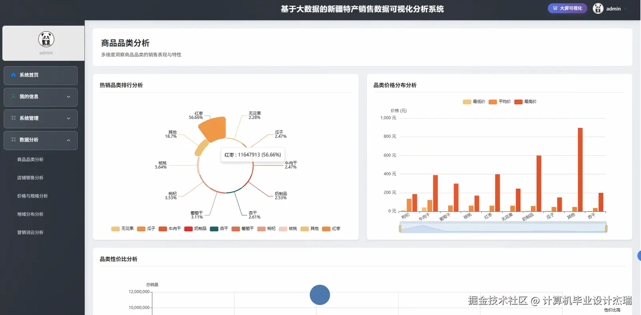Toggle 葡萄干 legend in pie chart
The image size is (641, 315).
242,229
